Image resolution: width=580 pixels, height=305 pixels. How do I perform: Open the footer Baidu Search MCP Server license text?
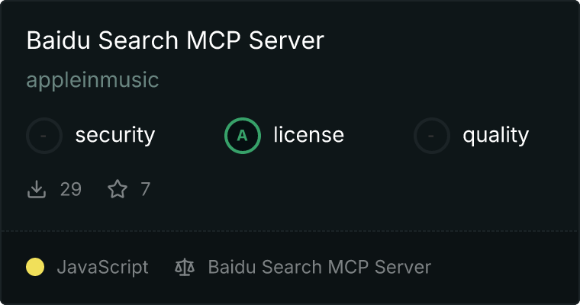[x=320, y=267]
